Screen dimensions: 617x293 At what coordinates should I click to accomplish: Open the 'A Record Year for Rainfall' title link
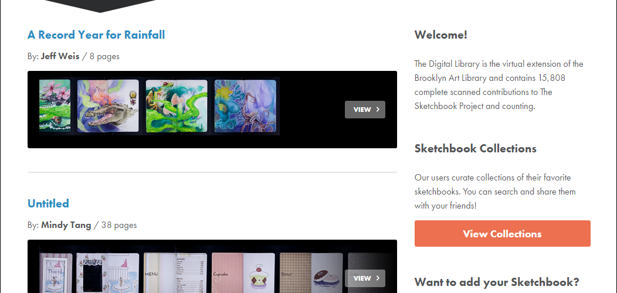point(96,35)
